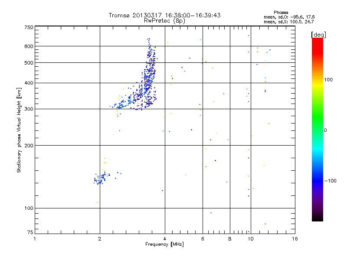347x260 pixels.
Task: Click the black bottom of the colorbar
Action: [x=318, y=218]
